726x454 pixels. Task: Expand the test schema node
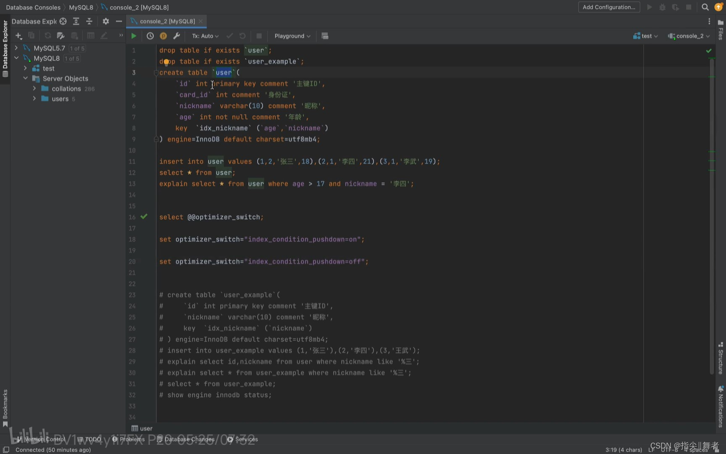[25, 68]
